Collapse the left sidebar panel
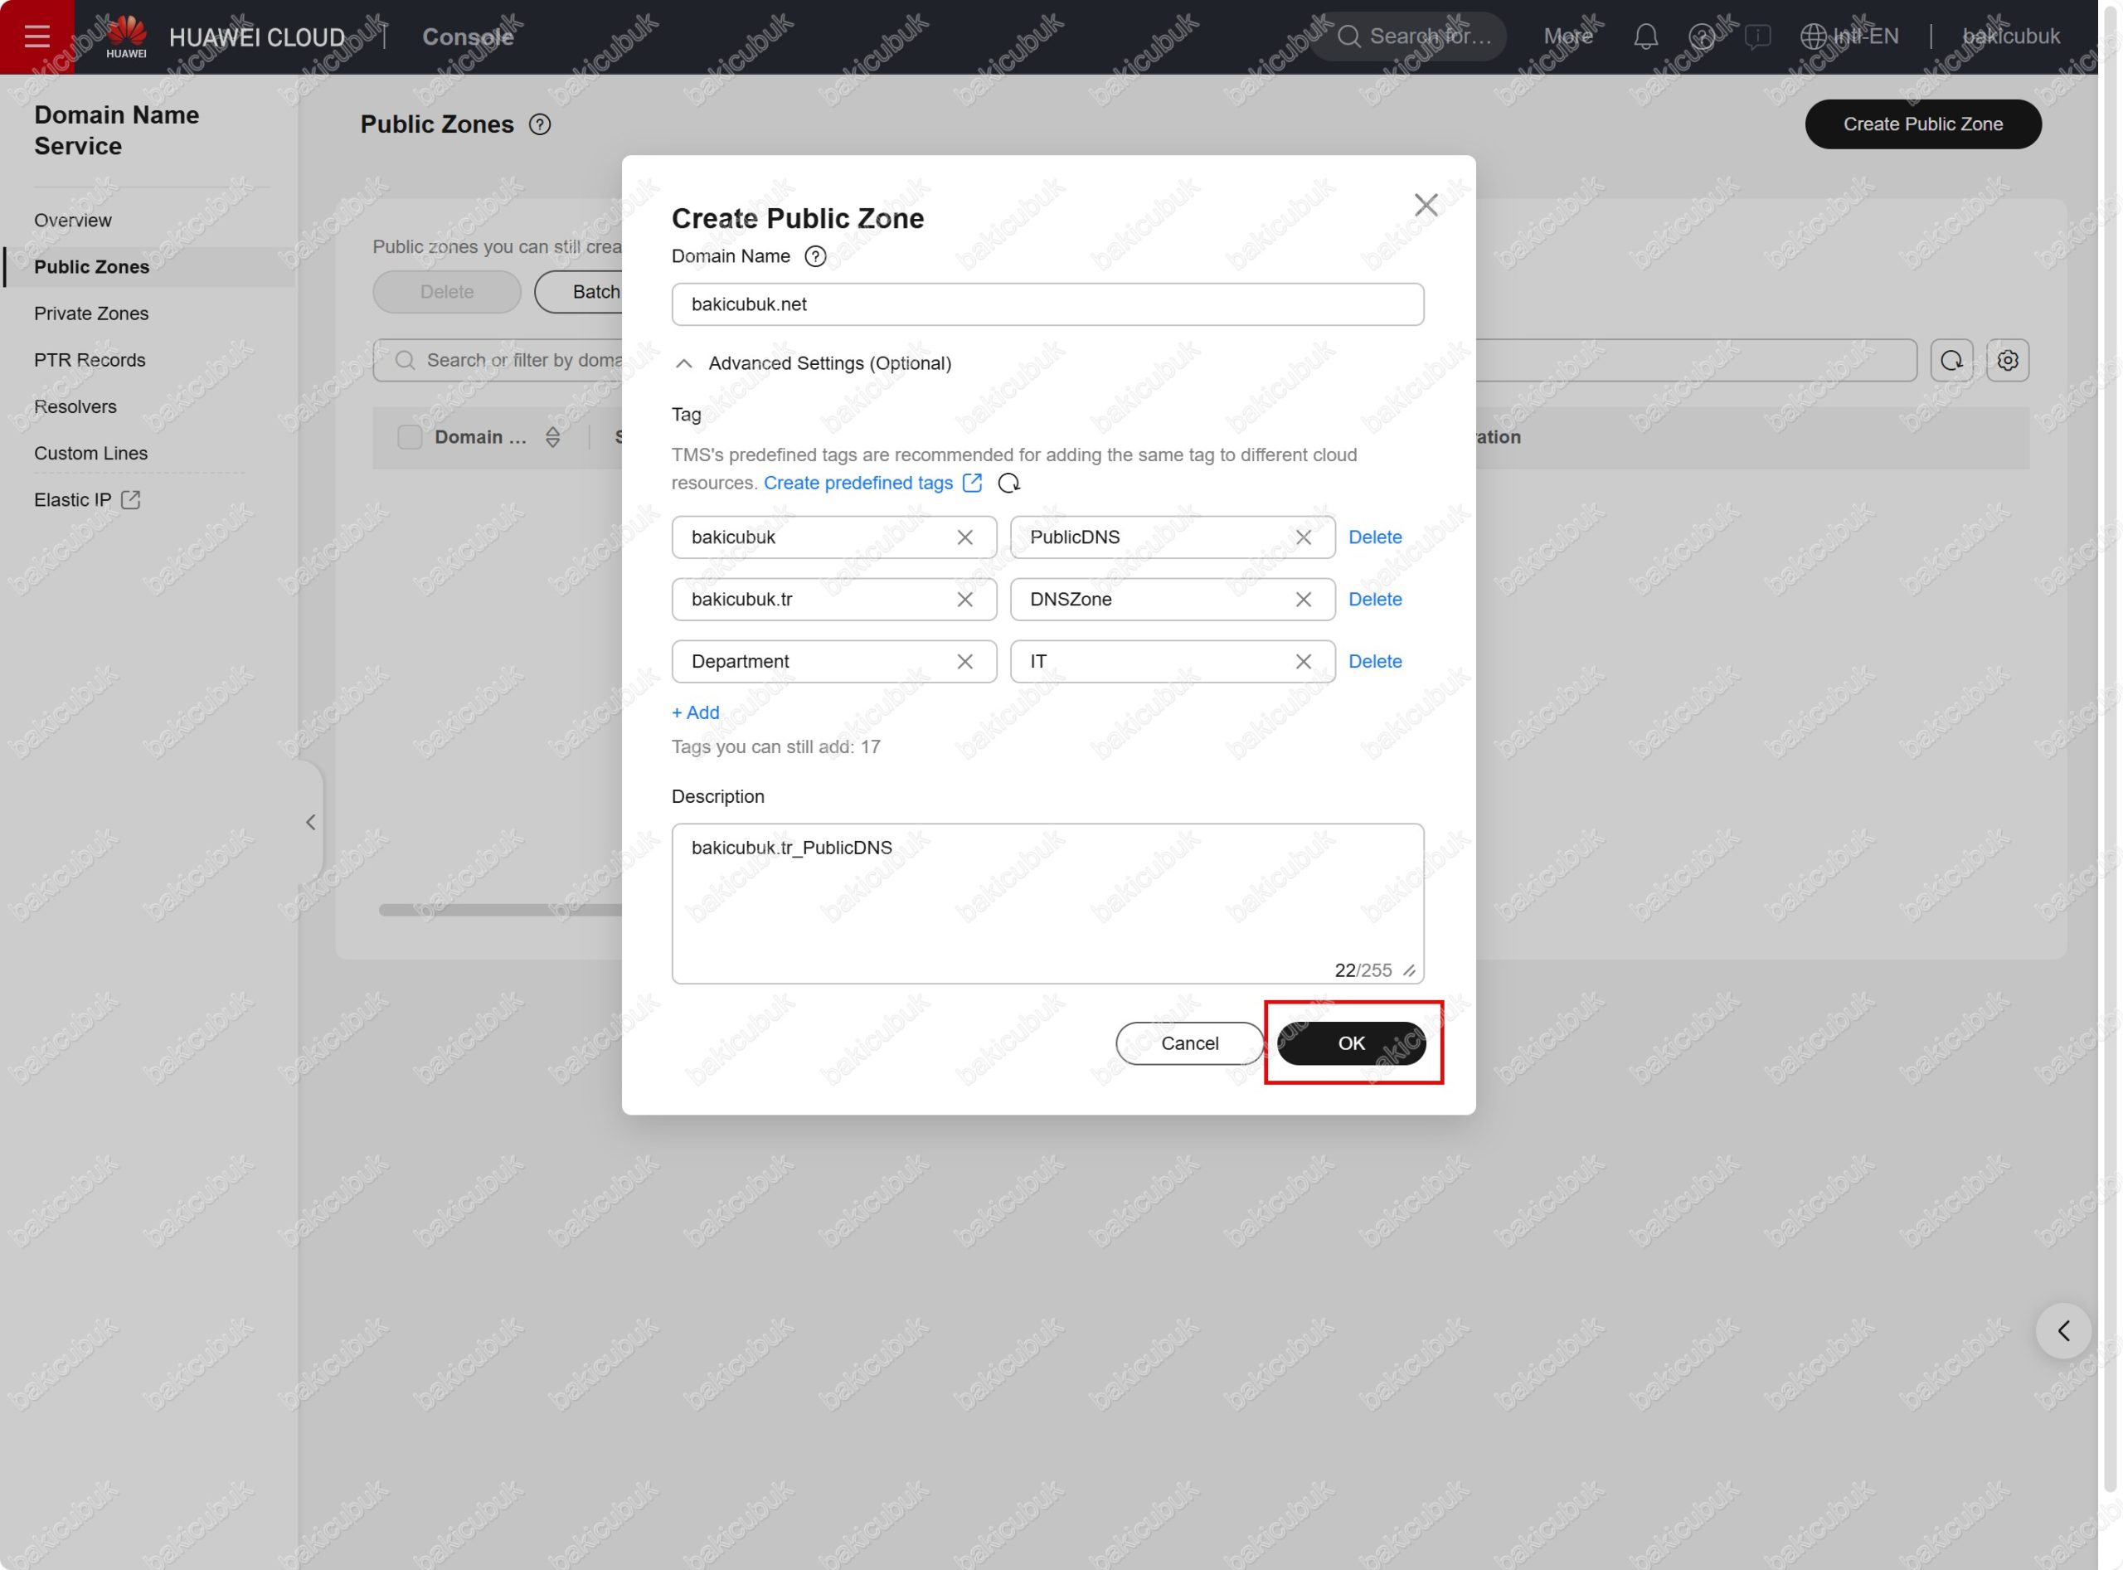 point(311,822)
